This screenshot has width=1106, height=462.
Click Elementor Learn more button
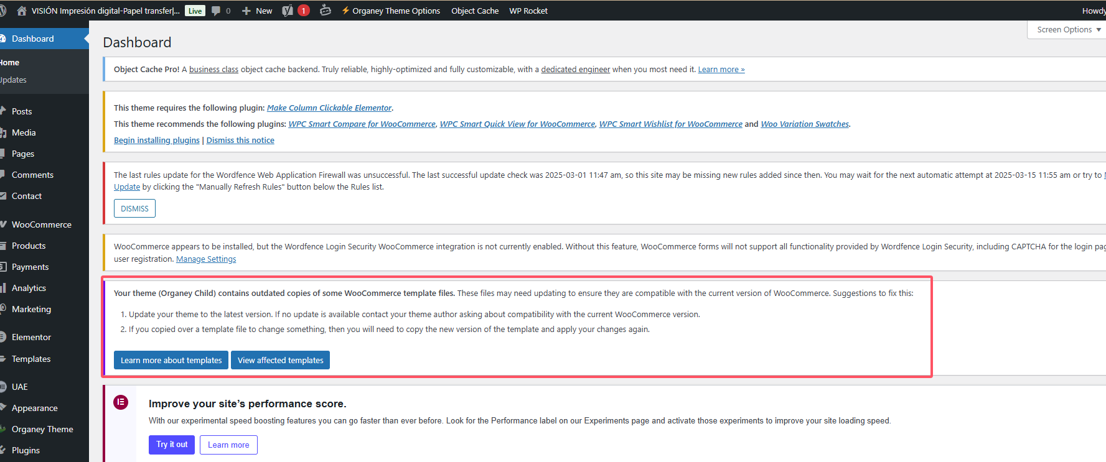(x=228, y=445)
